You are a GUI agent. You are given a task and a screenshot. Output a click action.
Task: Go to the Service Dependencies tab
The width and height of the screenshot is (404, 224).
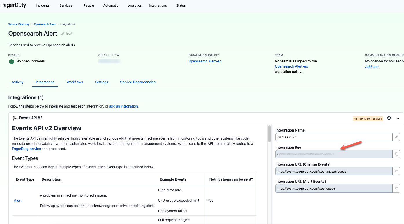click(138, 82)
